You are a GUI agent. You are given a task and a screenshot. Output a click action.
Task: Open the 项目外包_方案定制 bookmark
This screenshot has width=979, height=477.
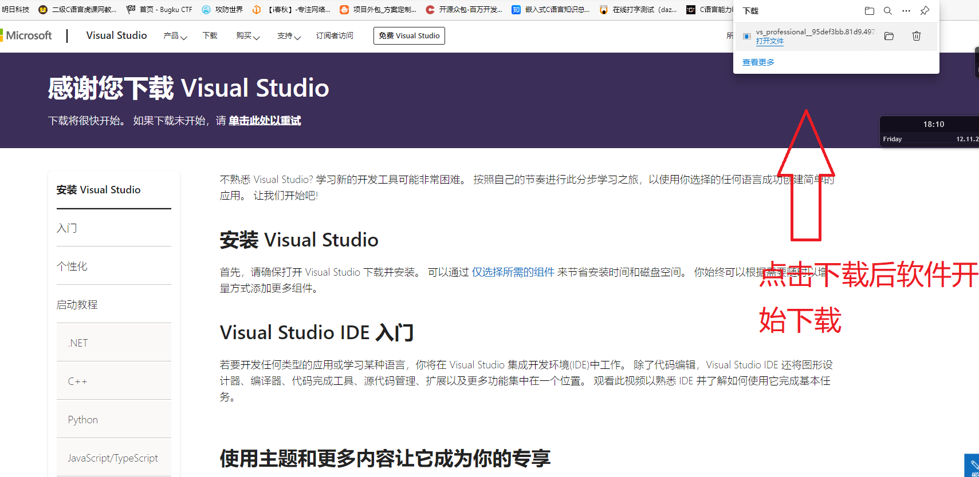tap(378, 10)
